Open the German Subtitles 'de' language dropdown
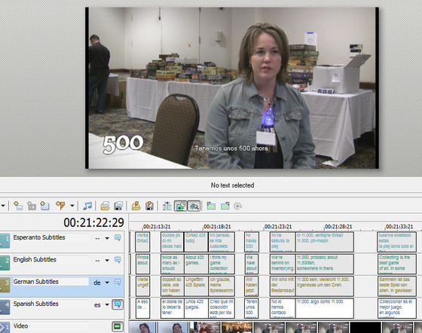The width and height of the screenshot is (422, 333). click(x=107, y=283)
